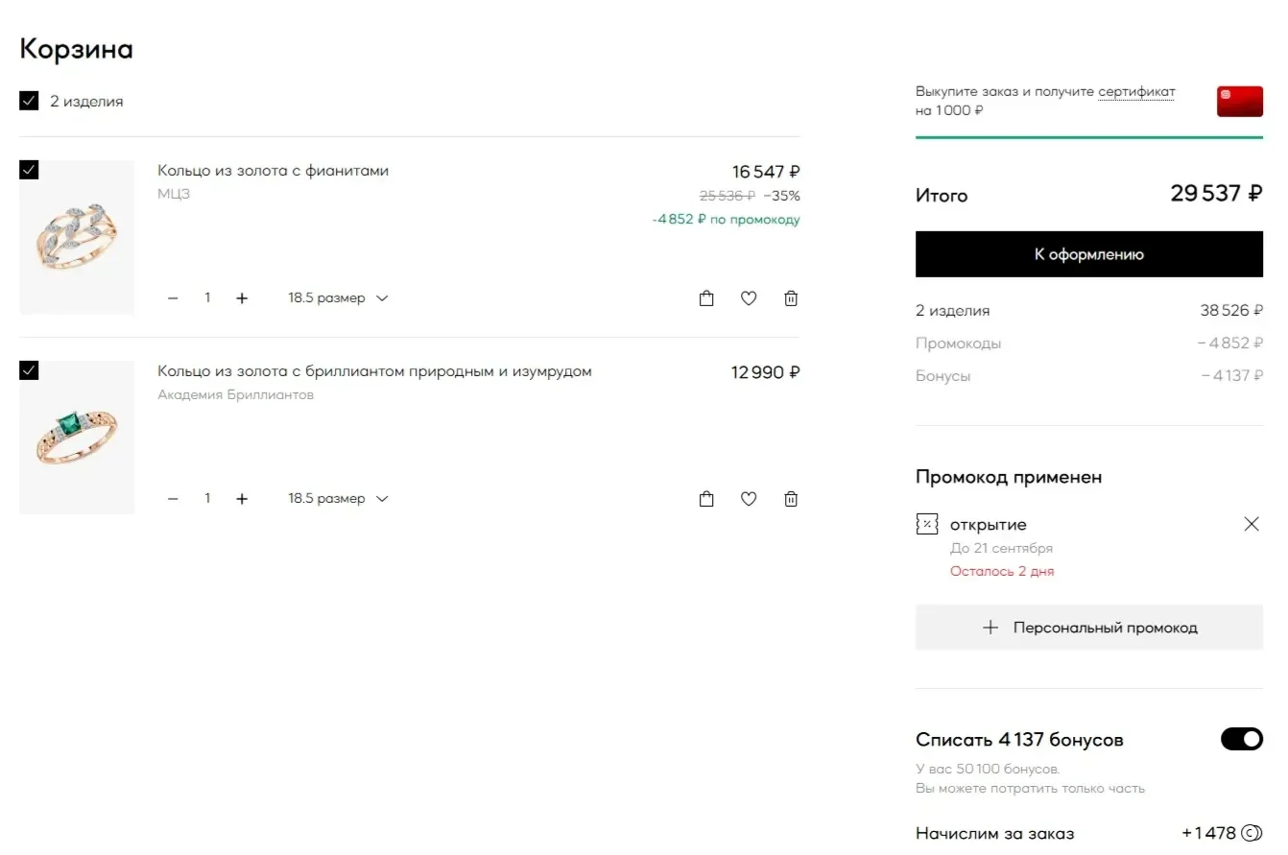Increase quantity of the emerald ring
The image size is (1288, 855).
[x=242, y=499]
